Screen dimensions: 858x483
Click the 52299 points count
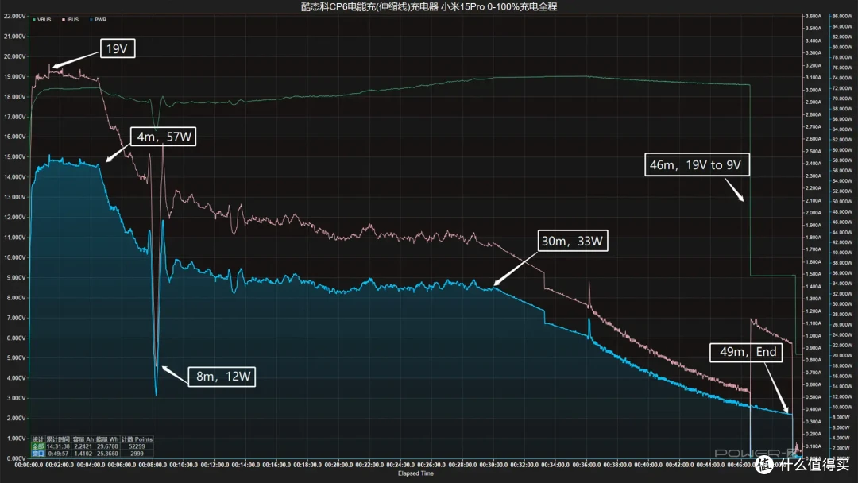(x=137, y=446)
